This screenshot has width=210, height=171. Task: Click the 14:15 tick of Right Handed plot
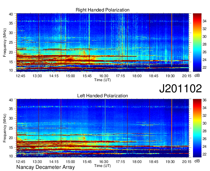click(54, 76)
